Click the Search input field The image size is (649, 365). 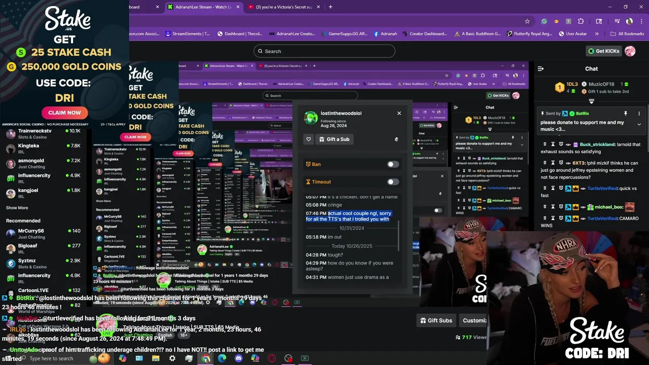pos(324,51)
